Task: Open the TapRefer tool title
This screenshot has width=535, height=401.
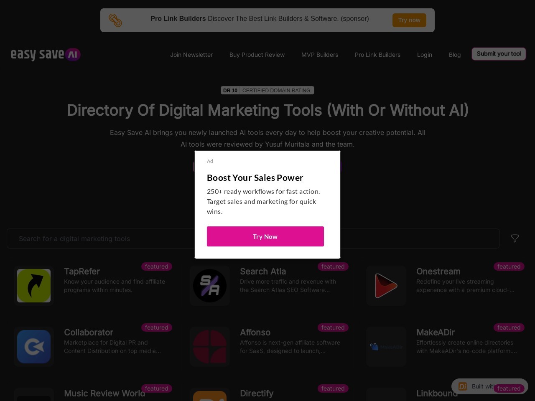Action: (x=82, y=272)
